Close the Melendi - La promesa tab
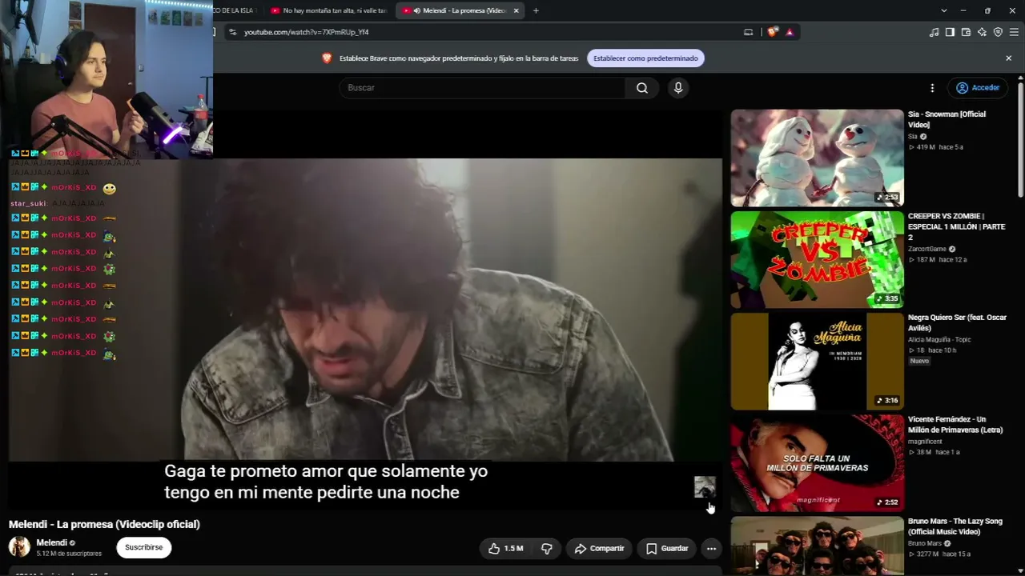This screenshot has width=1025, height=576. coord(516,10)
